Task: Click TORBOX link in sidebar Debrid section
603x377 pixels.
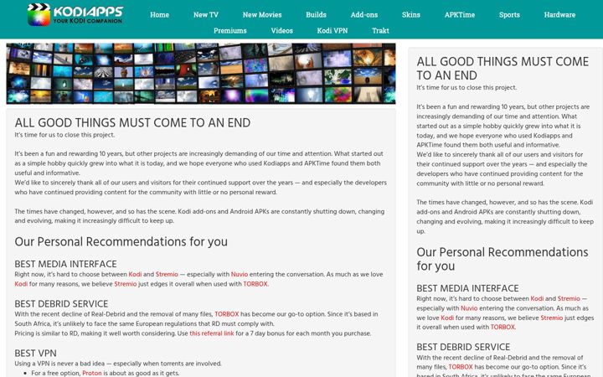Action: [x=461, y=367]
